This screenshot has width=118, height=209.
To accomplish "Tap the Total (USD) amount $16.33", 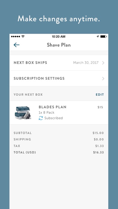I will click(x=98, y=152).
